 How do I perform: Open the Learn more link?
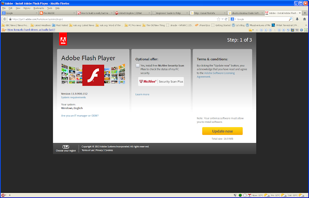click(x=142, y=94)
